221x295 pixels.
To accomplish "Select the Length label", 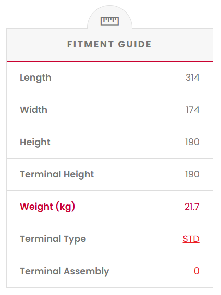I will coord(35,78).
